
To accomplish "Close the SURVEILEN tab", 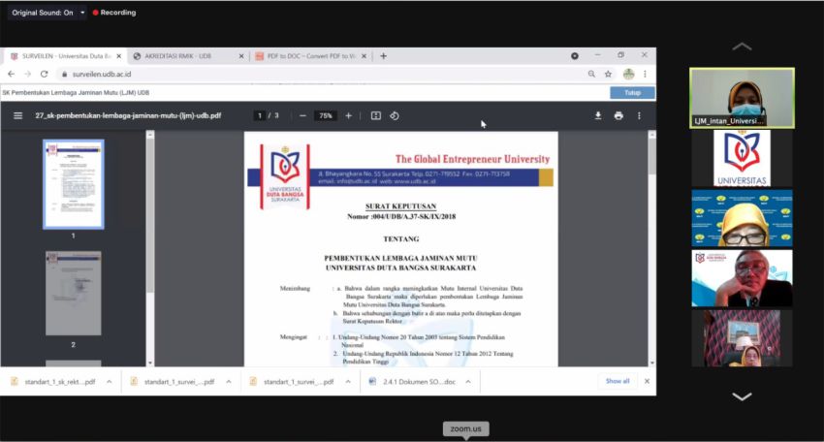I will coord(119,56).
